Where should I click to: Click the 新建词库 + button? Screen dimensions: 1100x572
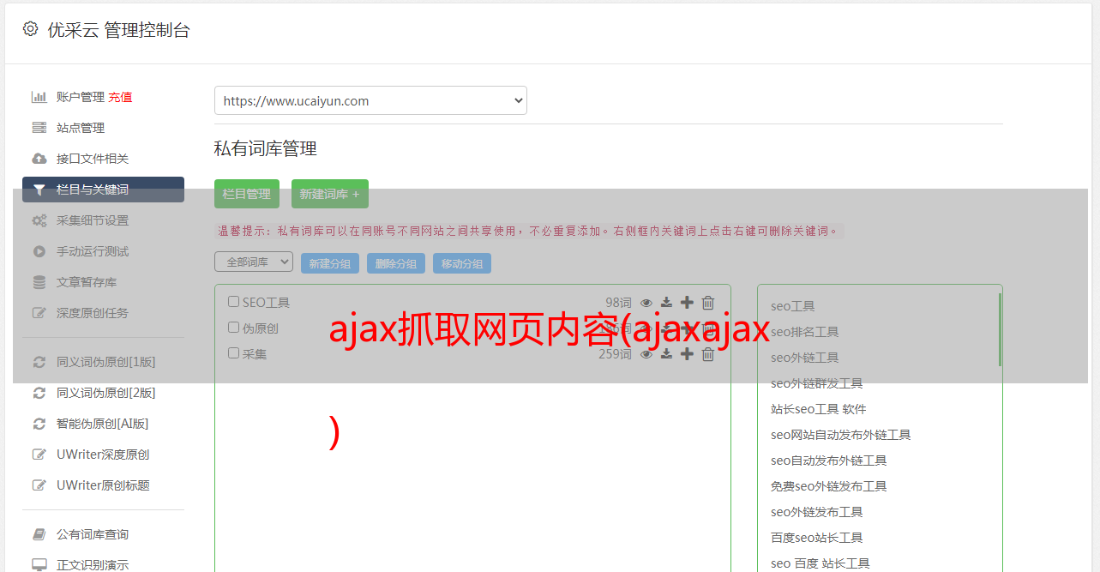pos(330,194)
